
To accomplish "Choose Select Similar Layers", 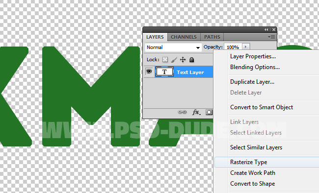I will (256, 147).
